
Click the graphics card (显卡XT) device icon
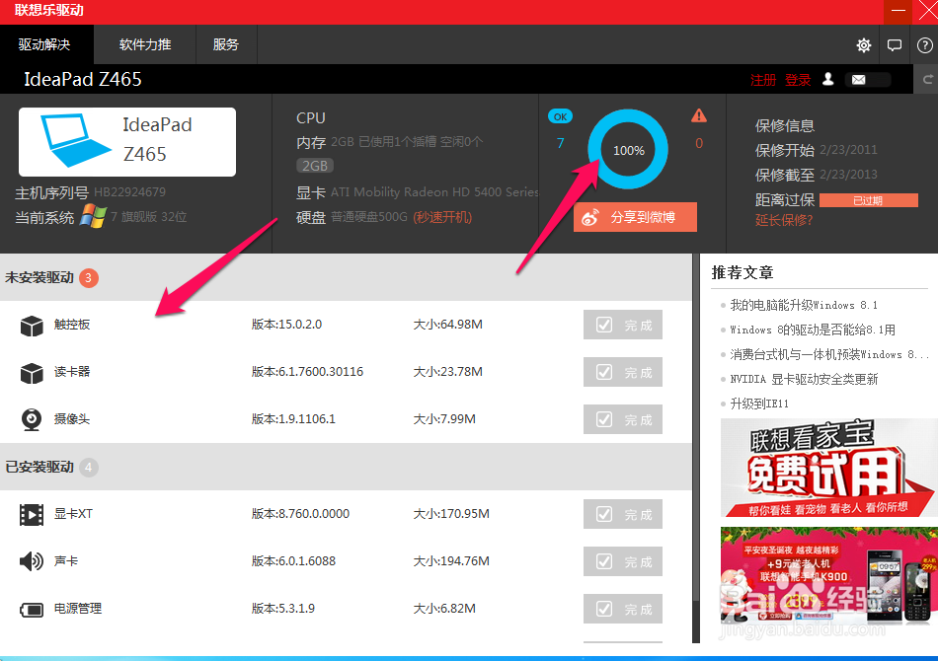[31, 514]
